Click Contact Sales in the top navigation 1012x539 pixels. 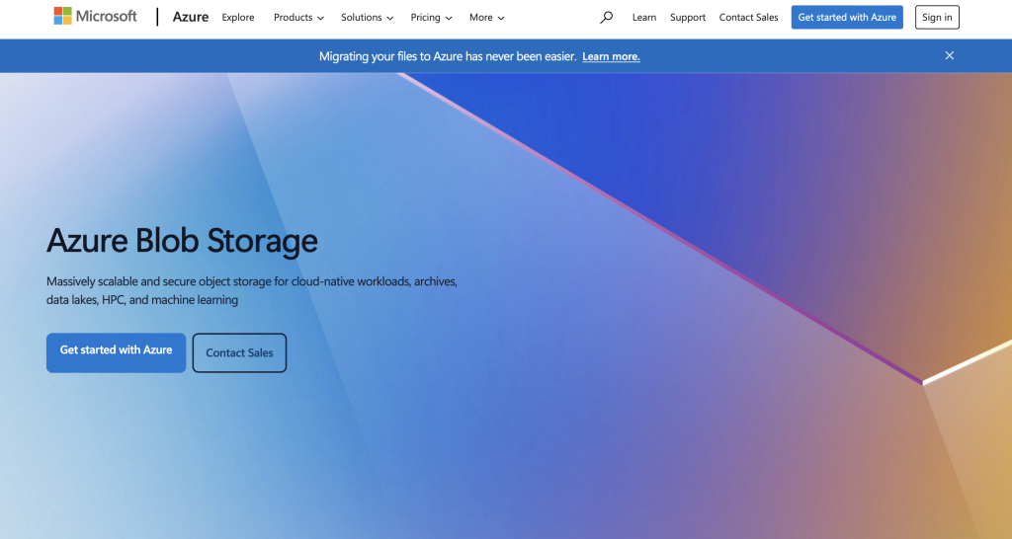[x=749, y=18]
